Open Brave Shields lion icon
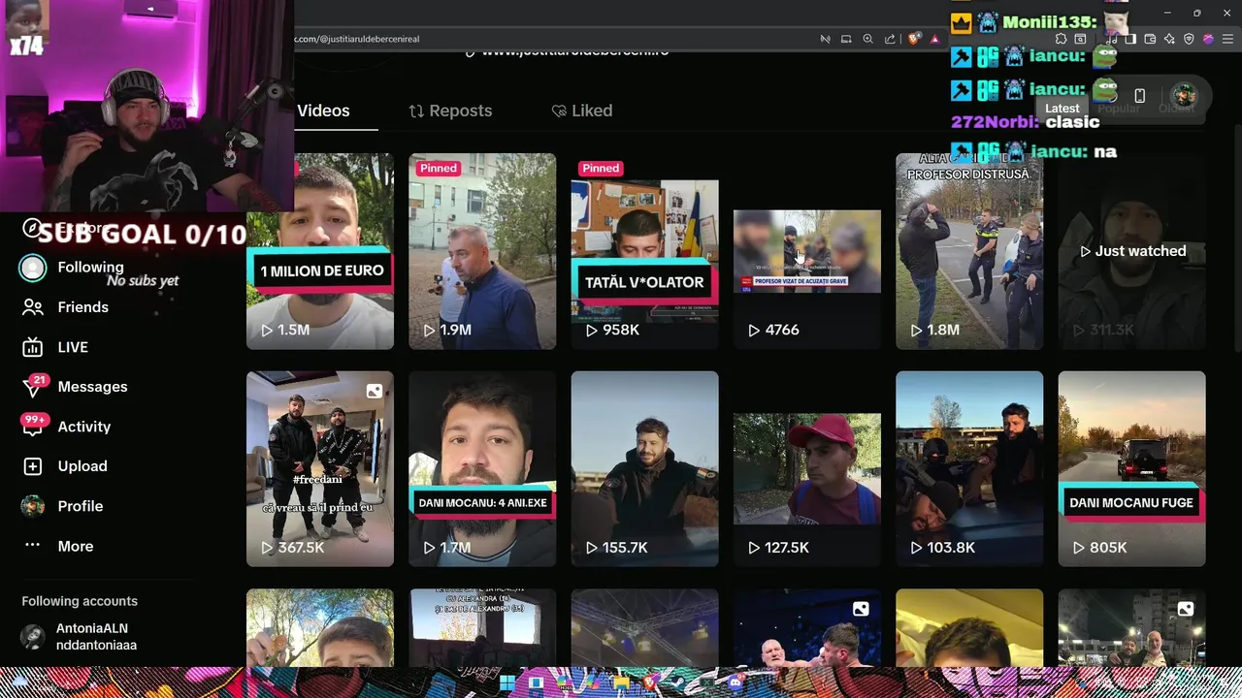Screen dimensions: 1242x698 click(914, 39)
